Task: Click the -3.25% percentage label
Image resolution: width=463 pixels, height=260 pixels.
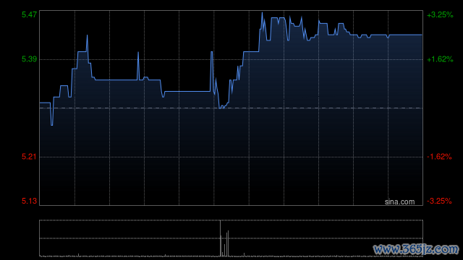Action: click(439, 201)
